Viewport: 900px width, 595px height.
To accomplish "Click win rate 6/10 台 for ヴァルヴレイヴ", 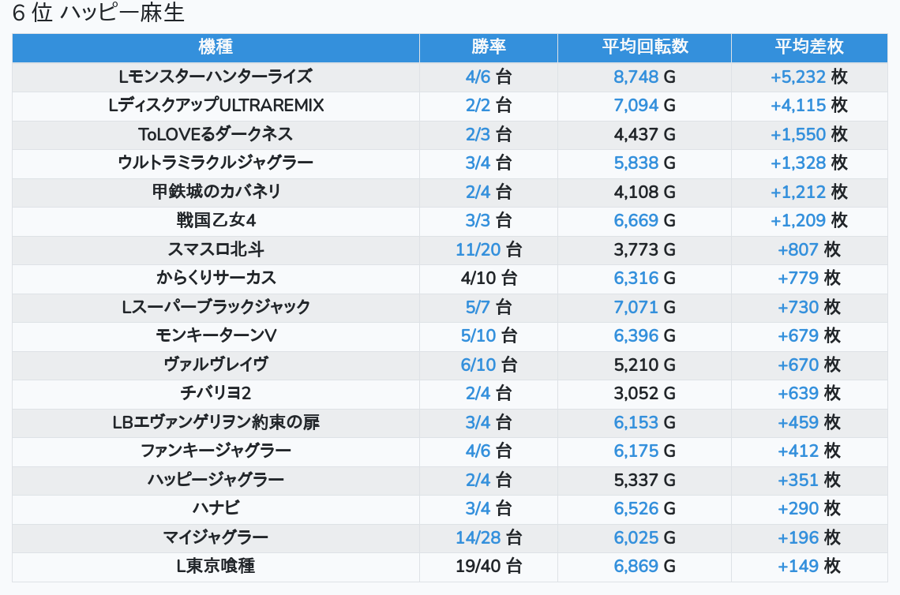I will pyautogui.click(x=489, y=365).
